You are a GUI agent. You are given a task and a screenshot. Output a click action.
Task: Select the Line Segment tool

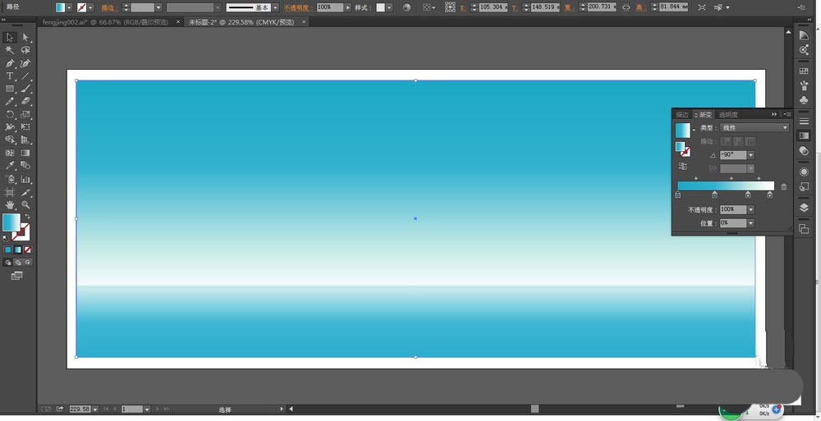[25, 76]
